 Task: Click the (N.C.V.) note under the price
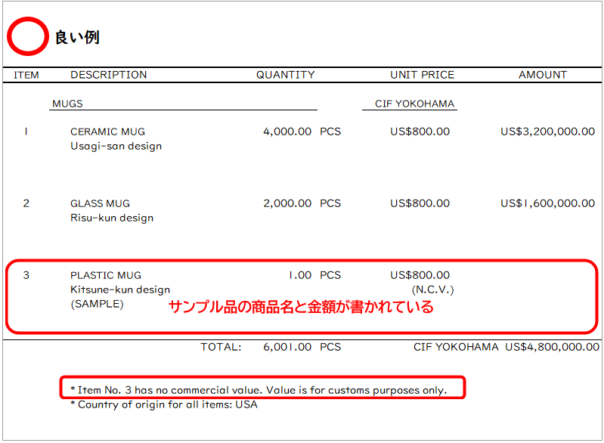(x=432, y=290)
